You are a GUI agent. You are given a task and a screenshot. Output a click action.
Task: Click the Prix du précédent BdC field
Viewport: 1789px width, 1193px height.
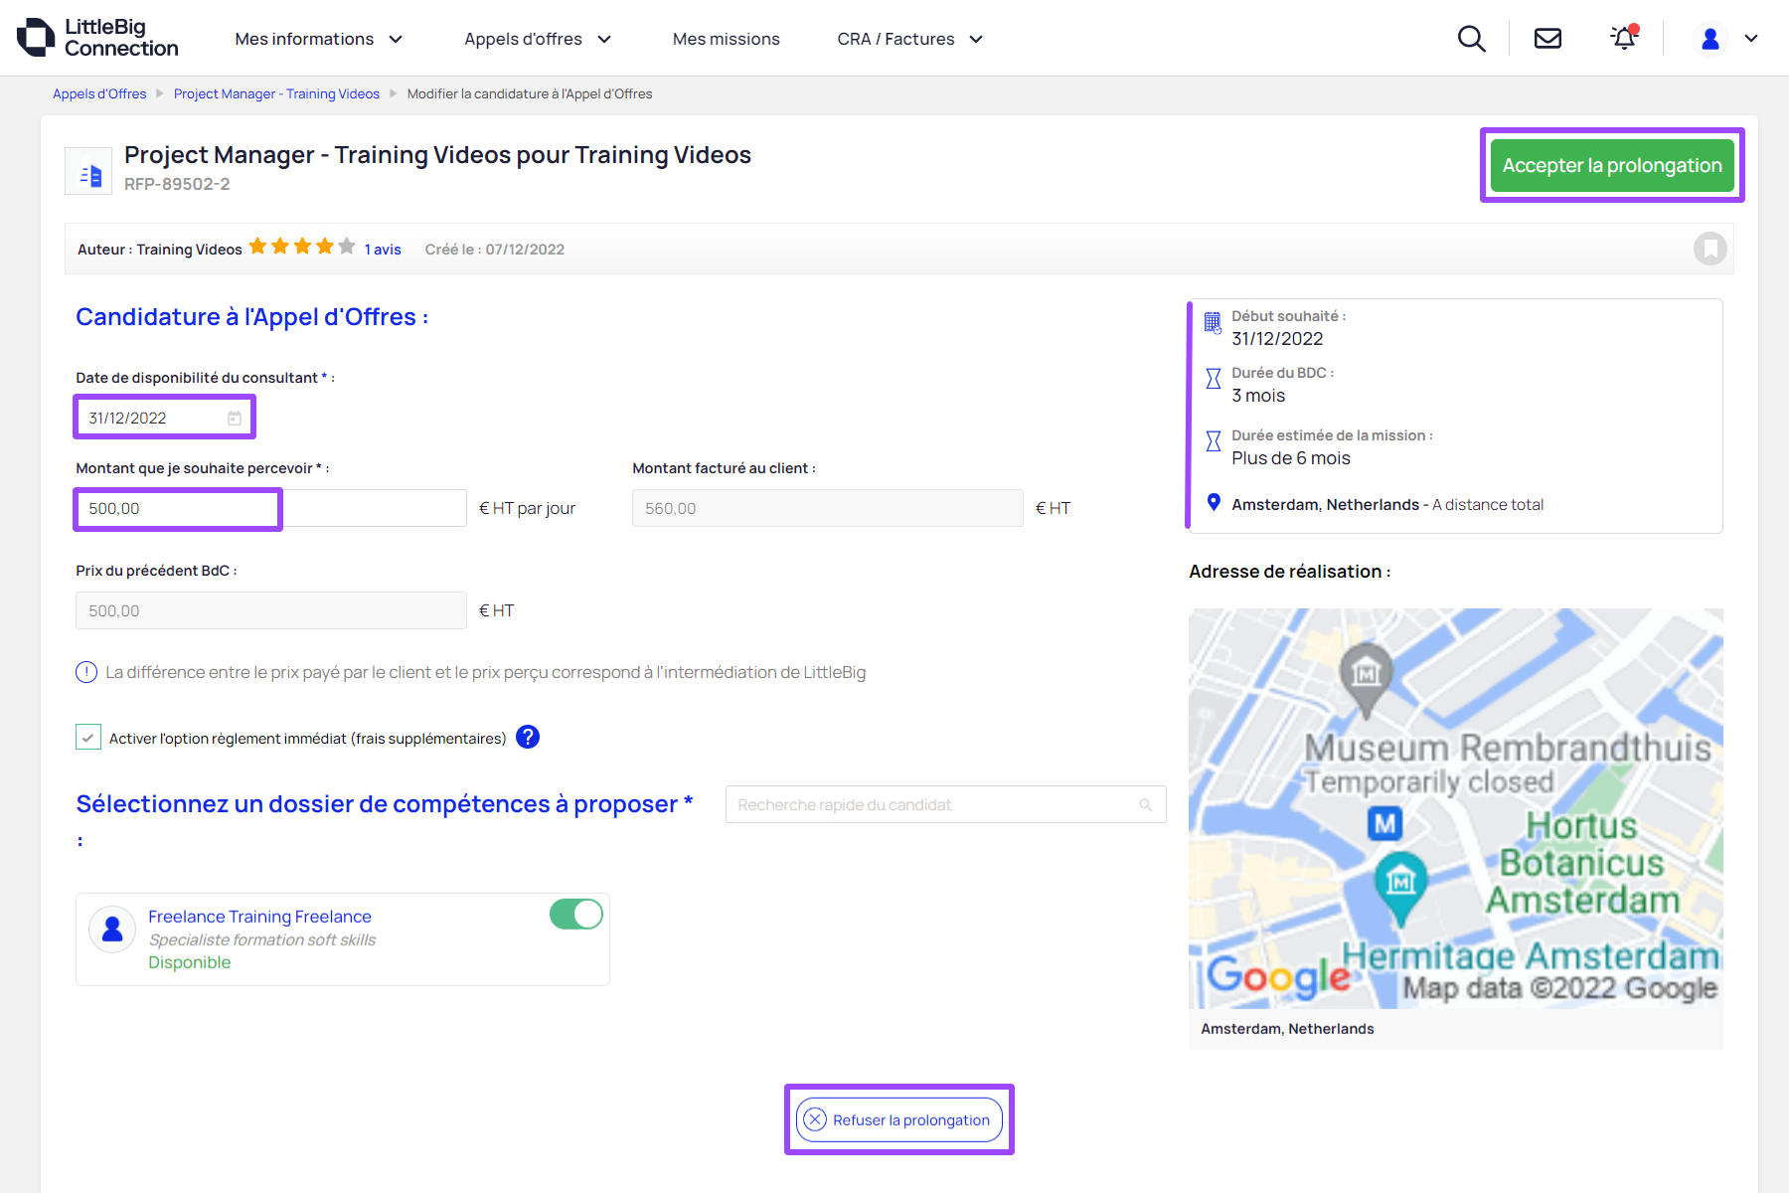(271, 610)
